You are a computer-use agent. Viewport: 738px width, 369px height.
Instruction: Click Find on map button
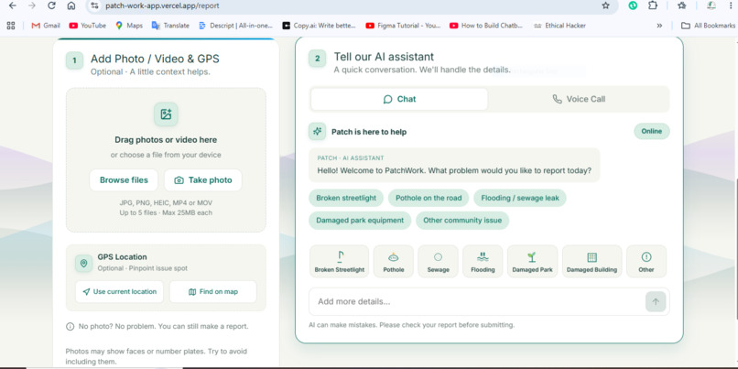tap(213, 292)
